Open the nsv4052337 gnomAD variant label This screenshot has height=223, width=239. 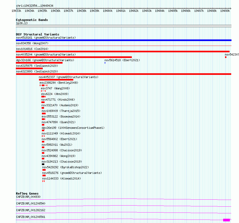(68, 77)
